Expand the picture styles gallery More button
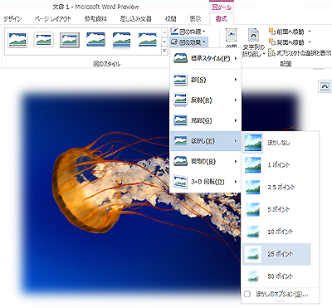The image size is (332, 308). [164, 51]
